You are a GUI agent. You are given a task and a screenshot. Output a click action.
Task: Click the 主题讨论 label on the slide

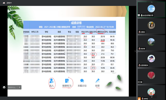click(82, 86)
